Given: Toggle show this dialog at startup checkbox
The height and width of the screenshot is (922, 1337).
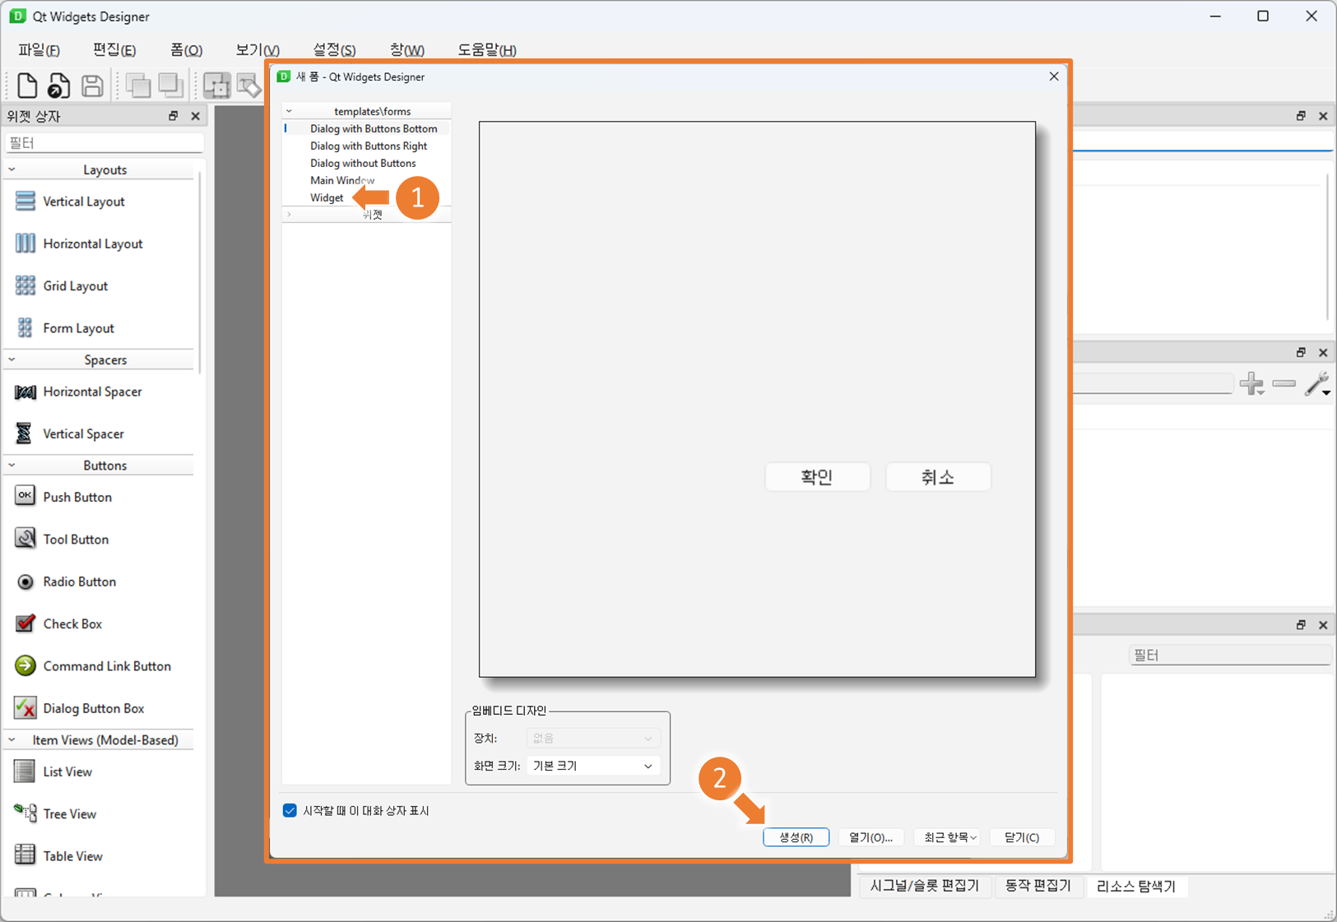Looking at the screenshot, I should click(x=290, y=811).
